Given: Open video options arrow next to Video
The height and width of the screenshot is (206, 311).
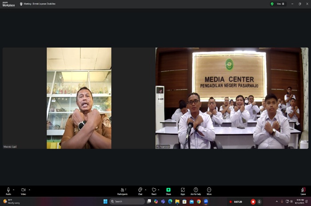Looking at the screenshot, I should [29, 190].
